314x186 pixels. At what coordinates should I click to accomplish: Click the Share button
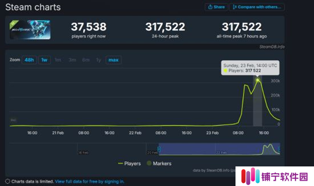[217, 7]
